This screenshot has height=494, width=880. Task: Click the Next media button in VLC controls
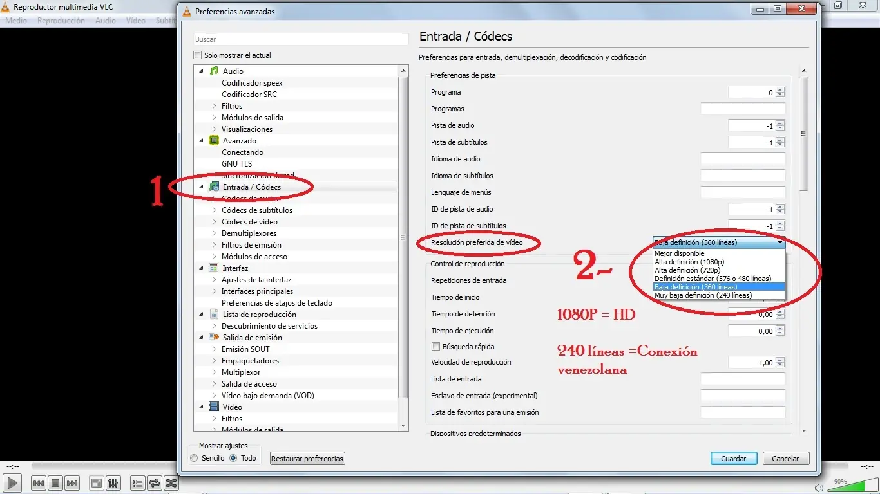pos(72,483)
